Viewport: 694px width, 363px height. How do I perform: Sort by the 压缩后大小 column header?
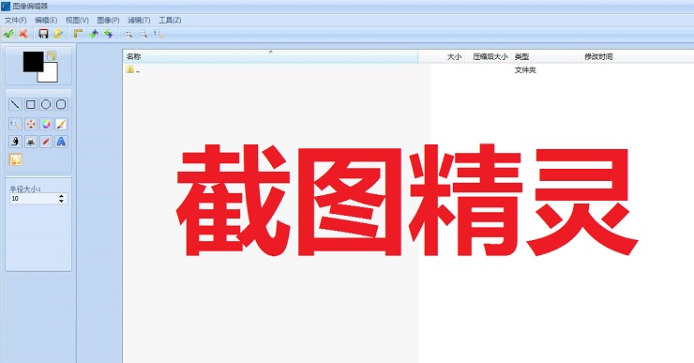click(489, 56)
